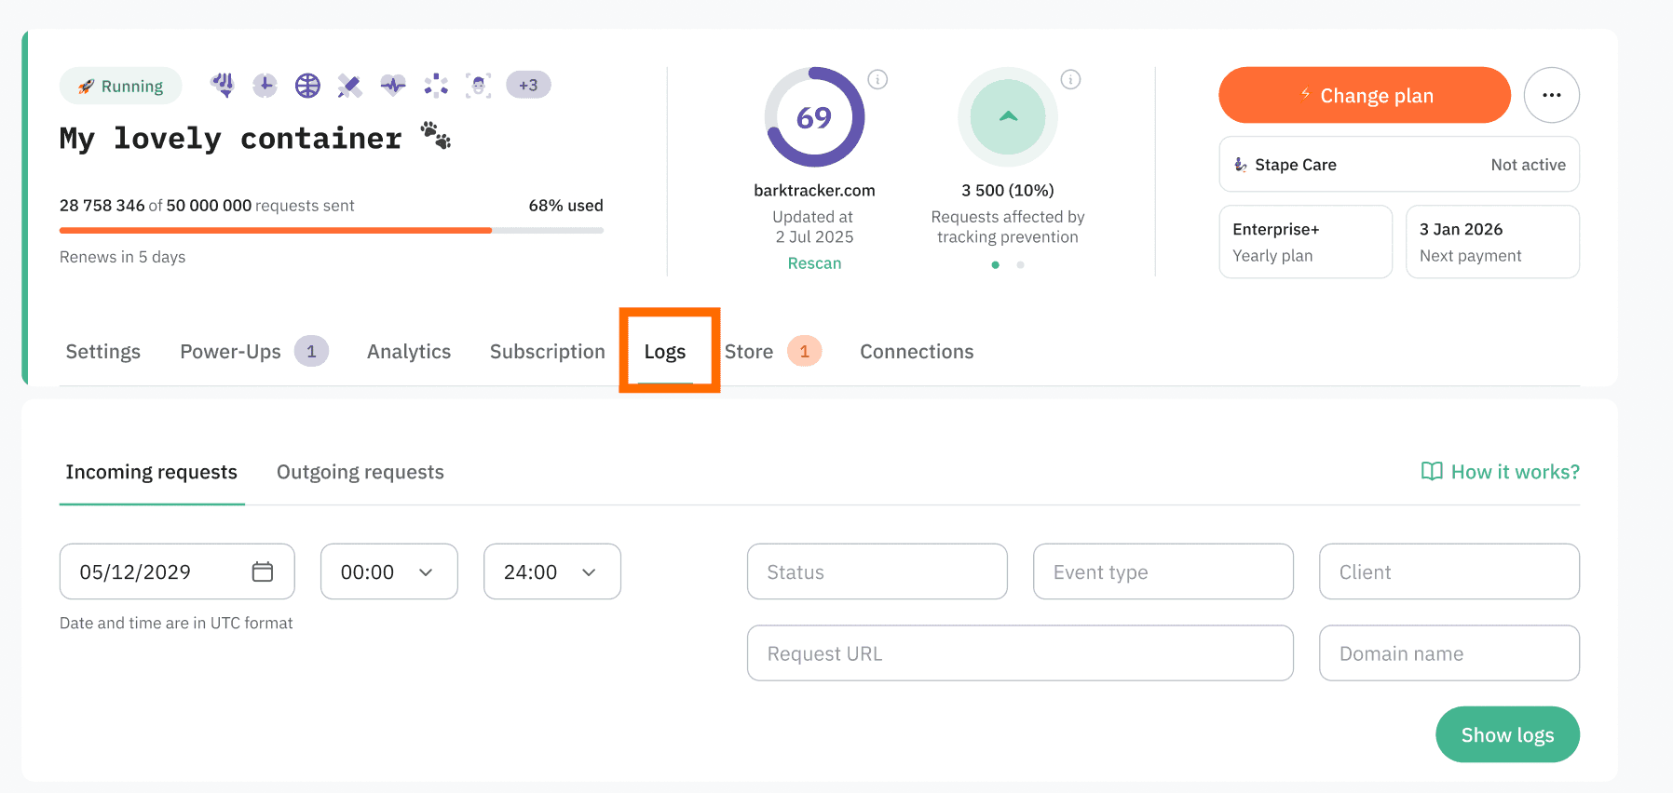Viewport: 1673px width, 793px height.
Task: Open the three-dot more options menu
Action: click(x=1551, y=95)
